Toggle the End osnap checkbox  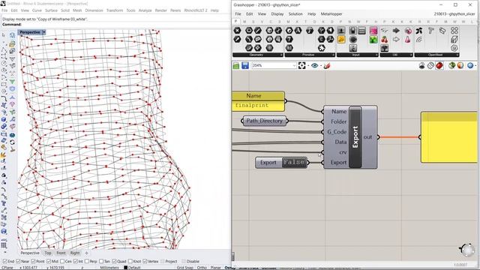coord(5,262)
